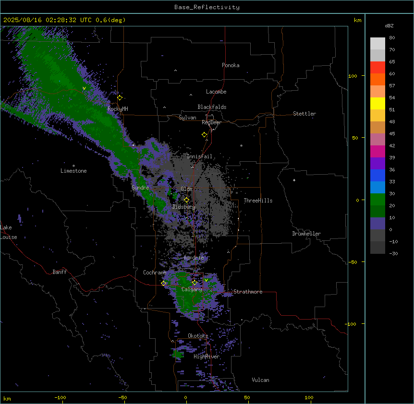
Task: Click the yellow diamond marker below Cochrane
Action: (163, 284)
